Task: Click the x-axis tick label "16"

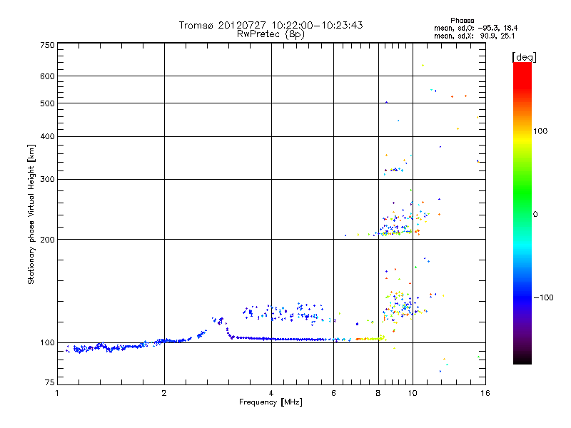Action: [x=485, y=393]
